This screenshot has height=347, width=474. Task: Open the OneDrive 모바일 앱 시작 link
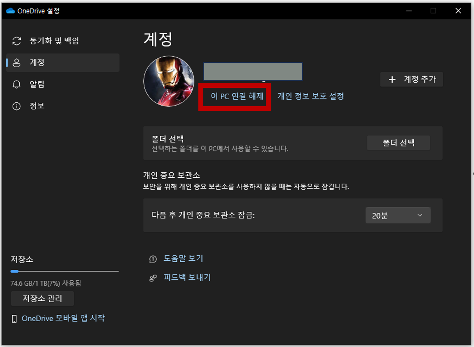tap(63, 318)
